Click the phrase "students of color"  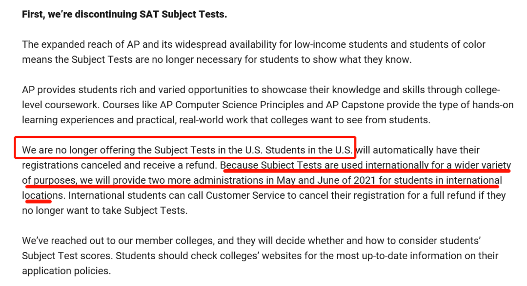(449, 45)
